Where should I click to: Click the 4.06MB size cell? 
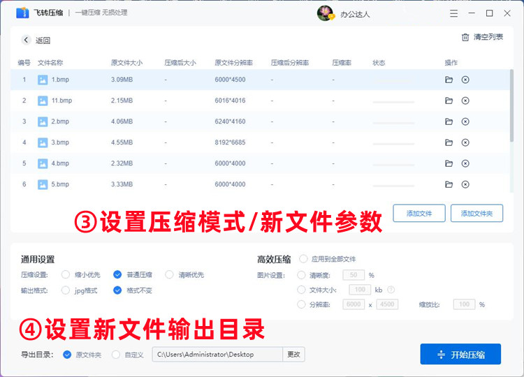pos(122,121)
